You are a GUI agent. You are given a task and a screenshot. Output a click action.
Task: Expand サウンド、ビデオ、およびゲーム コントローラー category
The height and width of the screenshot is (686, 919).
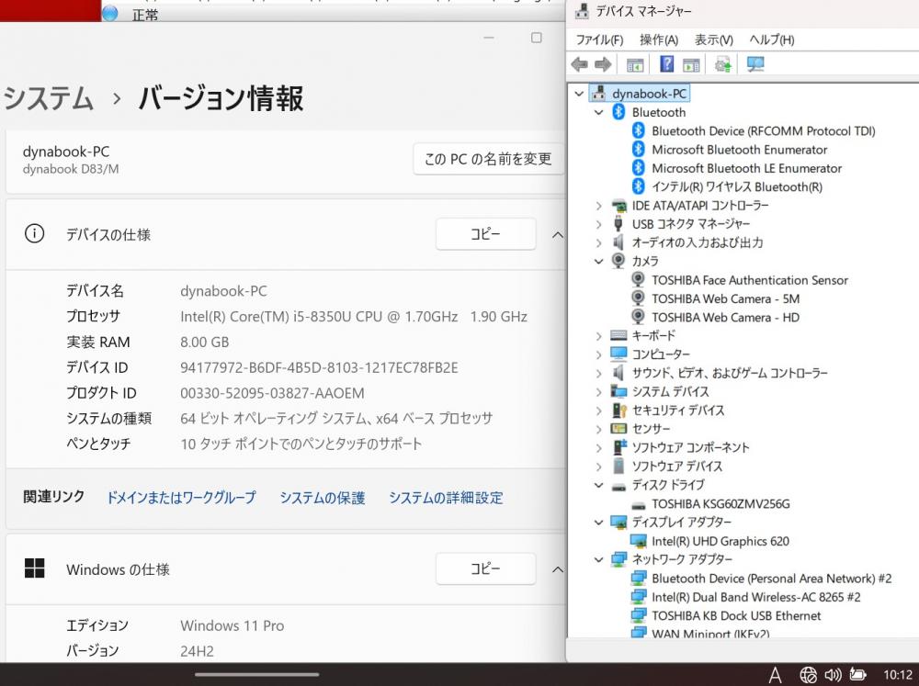click(x=598, y=373)
